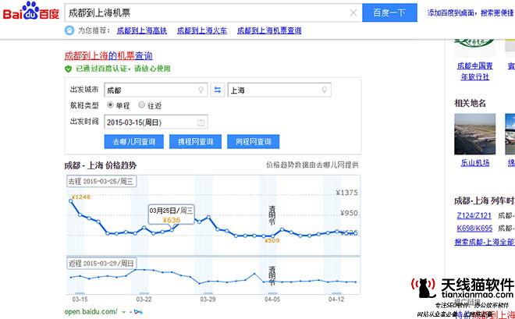Click 价格趋势数据由去哪儿网提供 text
This screenshot has height=319, width=515.
pos(312,165)
